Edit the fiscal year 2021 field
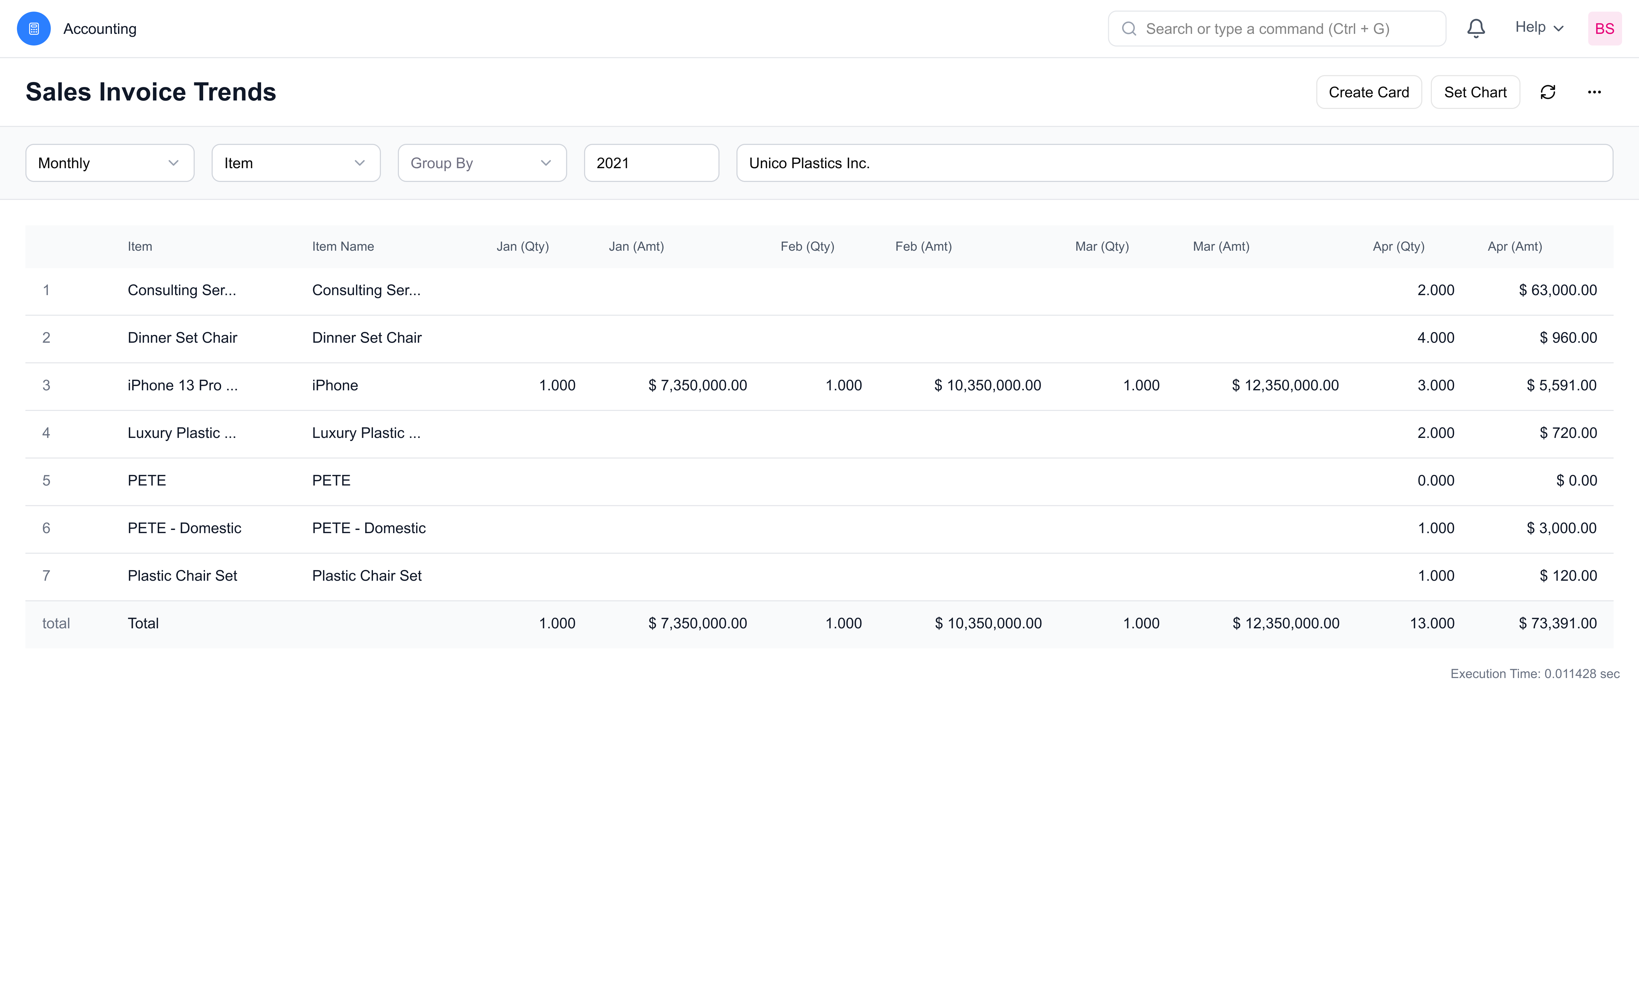1639x1007 pixels. click(652, 163)
